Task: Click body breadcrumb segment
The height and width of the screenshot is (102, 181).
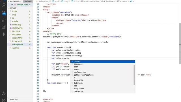Action: coord(66,1)
